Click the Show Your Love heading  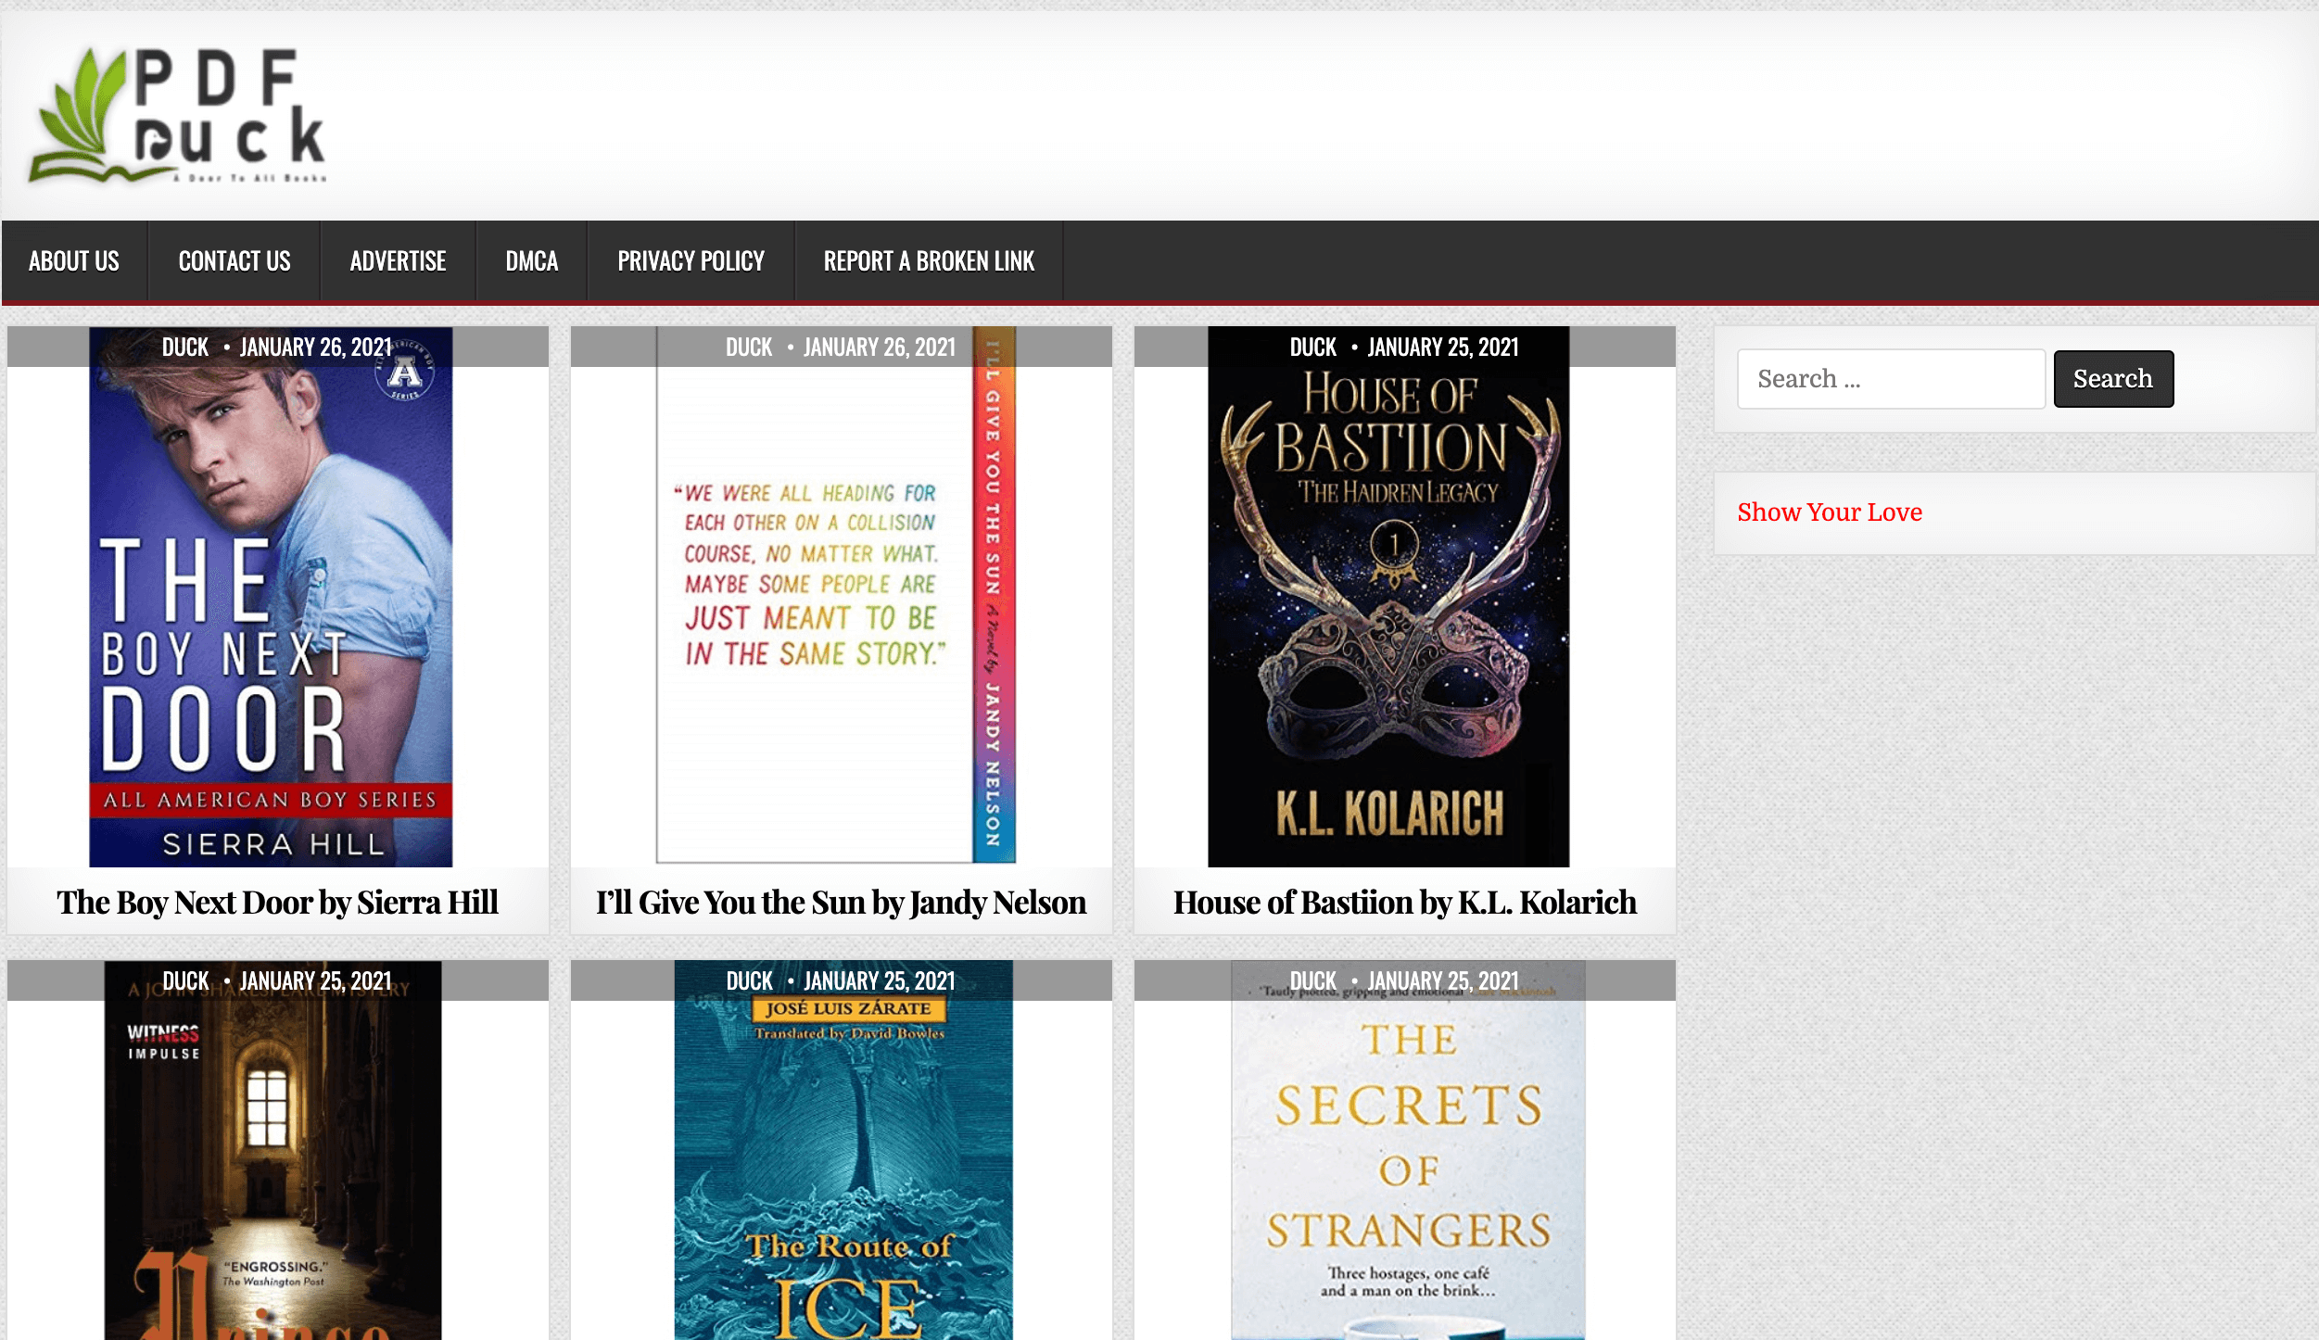[x=1830, y=512]
